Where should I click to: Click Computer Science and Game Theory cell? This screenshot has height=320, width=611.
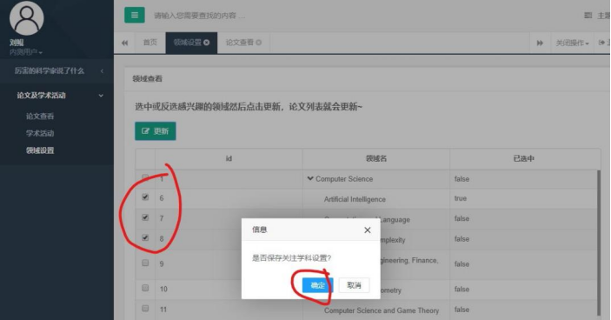pyautogui.click(x=382, y=310)
